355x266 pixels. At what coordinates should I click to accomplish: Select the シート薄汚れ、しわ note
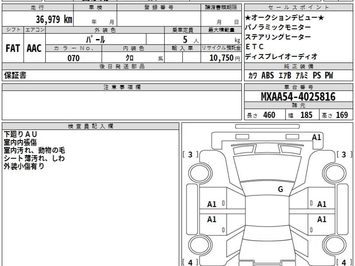click(34, 158)
